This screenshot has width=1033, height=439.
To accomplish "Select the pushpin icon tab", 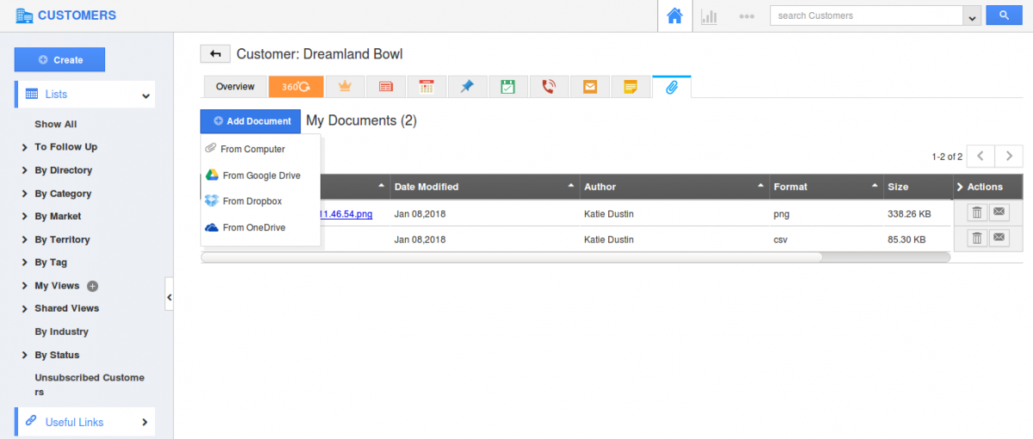I will [467, 87].
